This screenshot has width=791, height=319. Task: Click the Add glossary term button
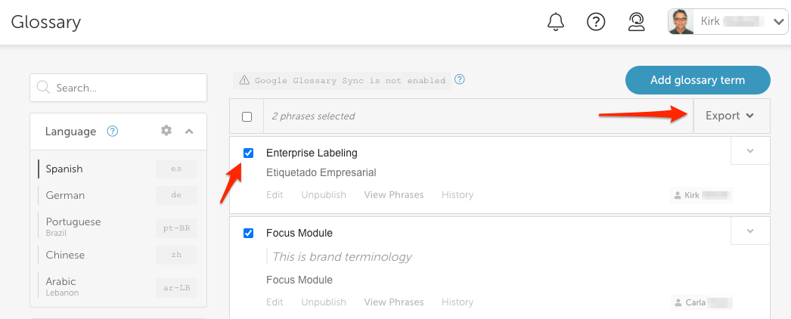click(x=697, y=80)
